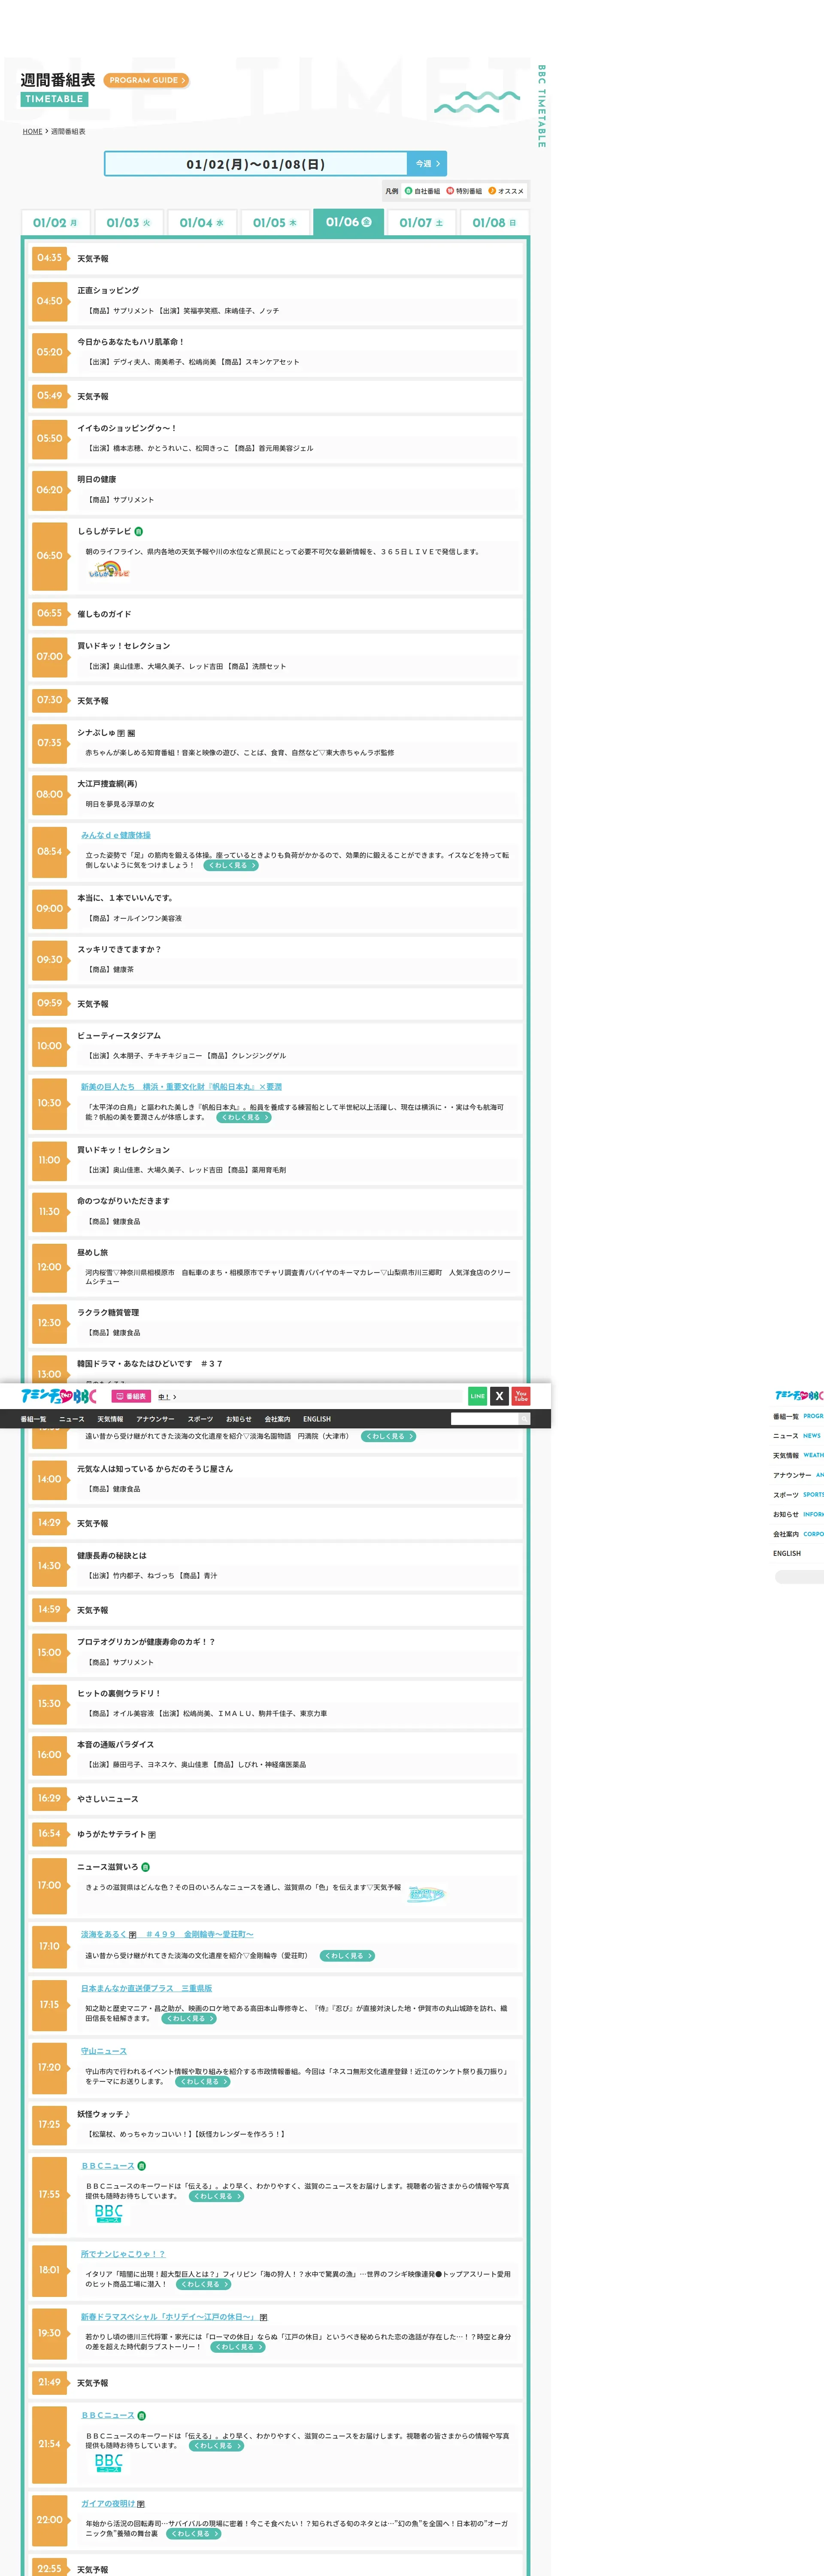Click くわしく見る under 守山ニュース
This screenshot has height=2576, width=824.
(203, 2081)
